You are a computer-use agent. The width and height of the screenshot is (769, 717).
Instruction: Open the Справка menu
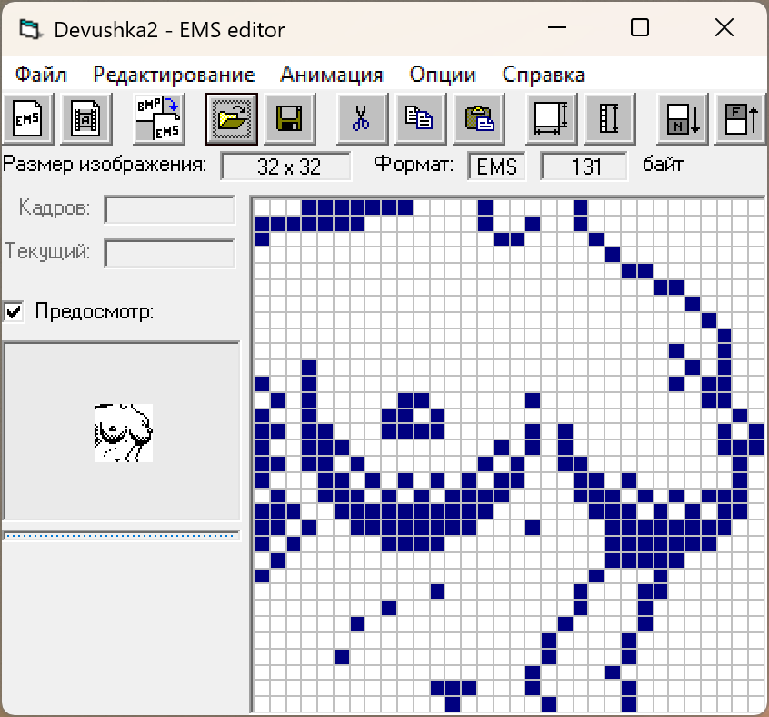coord(543,76)
